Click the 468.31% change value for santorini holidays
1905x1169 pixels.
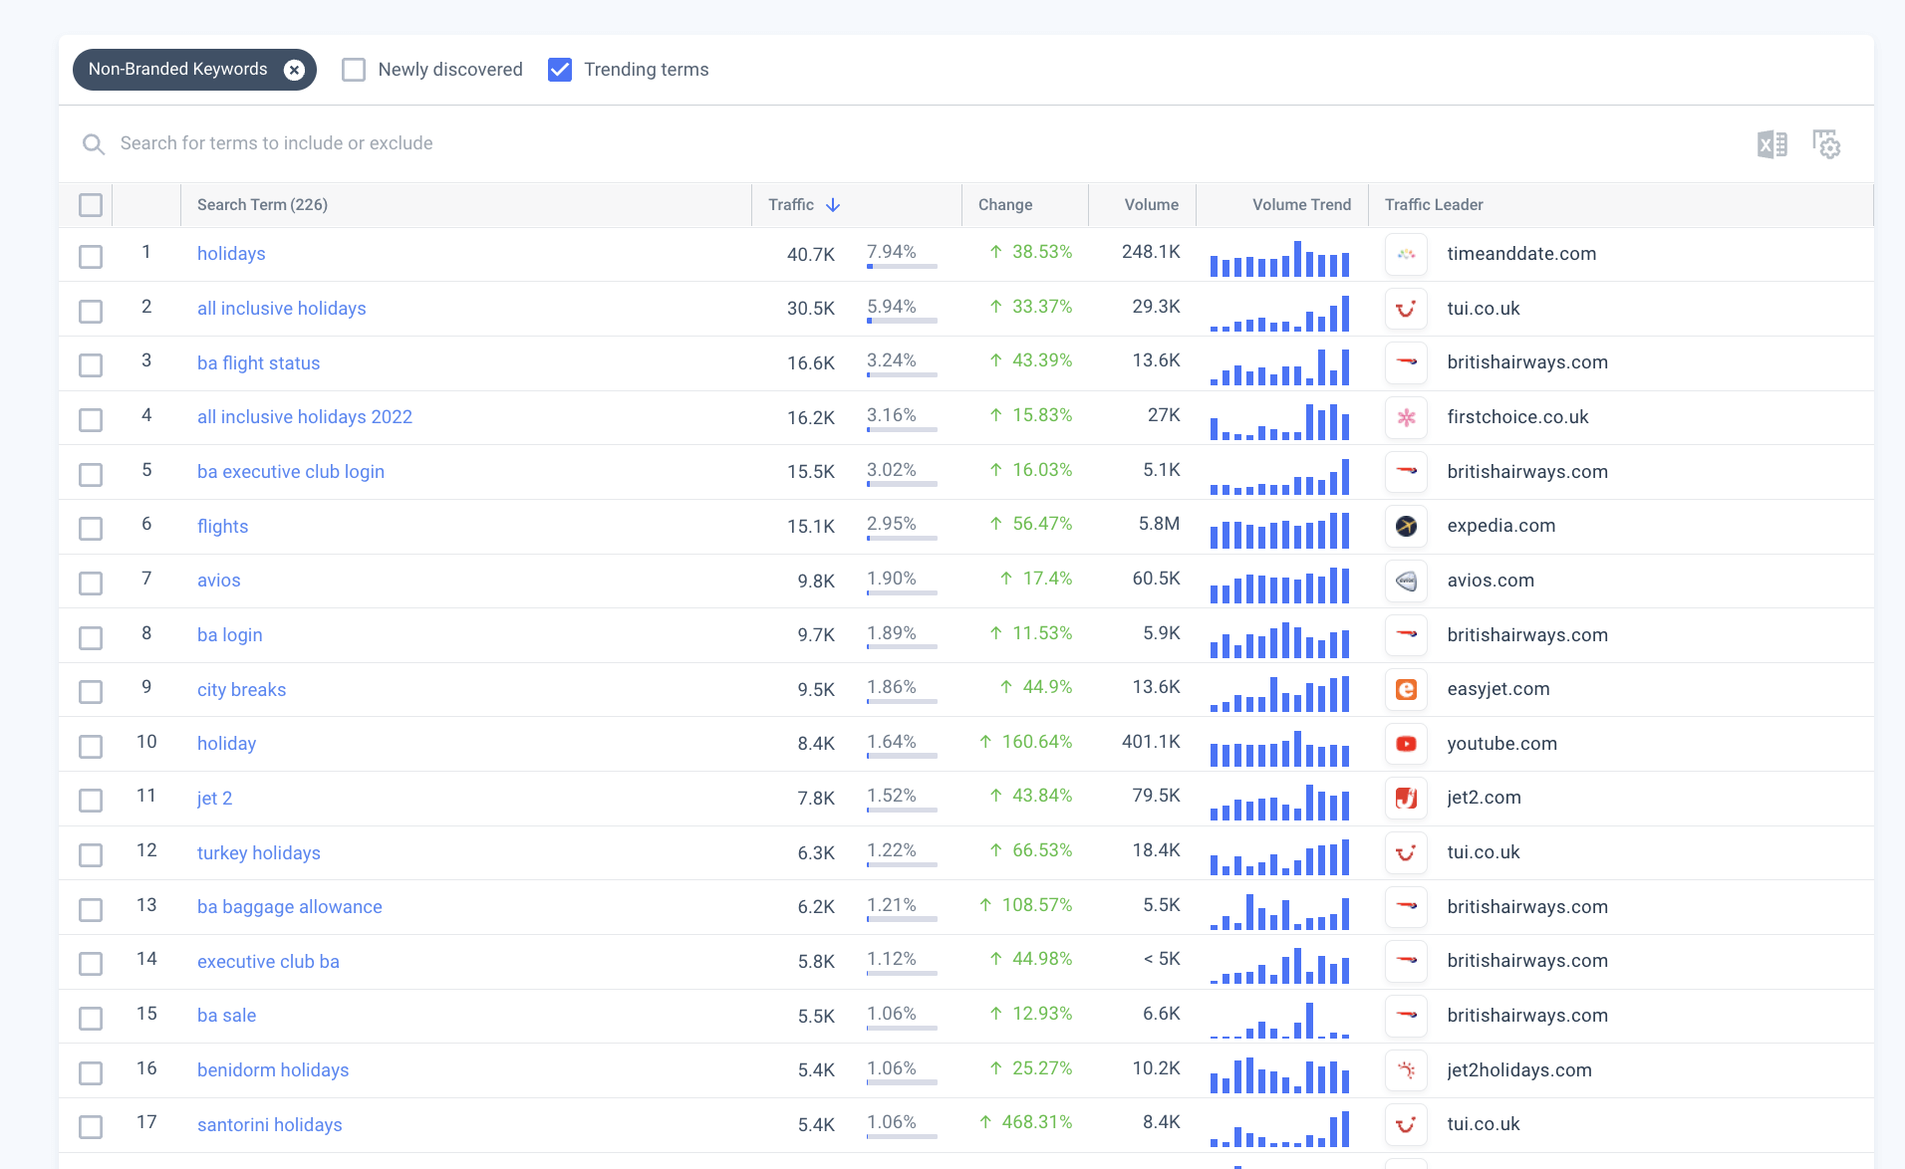coord(1037,1122)
